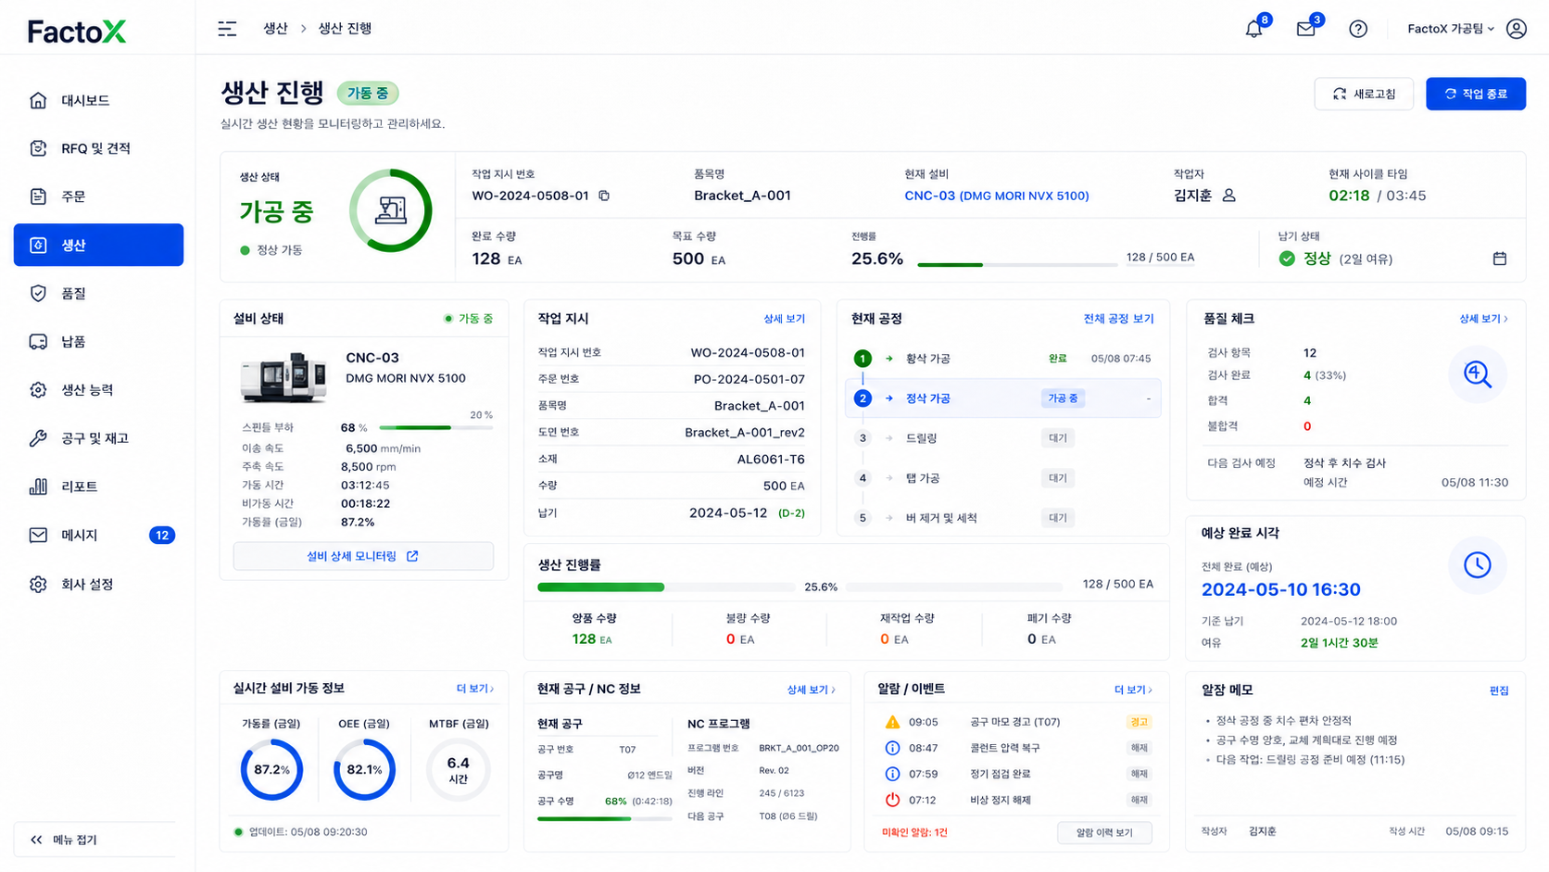Screen dimensions: 1549x872
Task: Open 설비 상세 모니터링 button
Action: 363,556
